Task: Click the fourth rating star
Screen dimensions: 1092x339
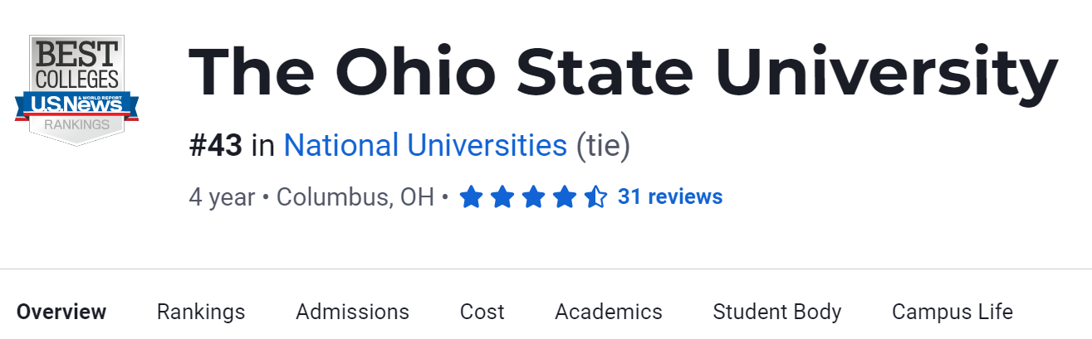Action: [x=565, y=197]
